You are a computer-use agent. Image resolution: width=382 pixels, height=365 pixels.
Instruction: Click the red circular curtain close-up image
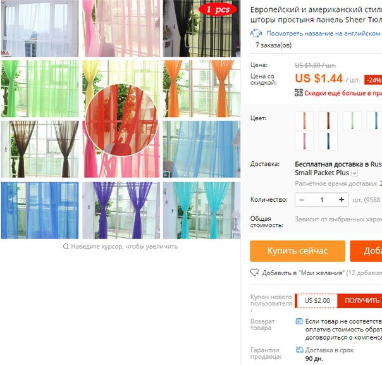(121, 120)
